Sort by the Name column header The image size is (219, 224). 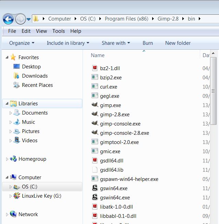tap(98, 55)
